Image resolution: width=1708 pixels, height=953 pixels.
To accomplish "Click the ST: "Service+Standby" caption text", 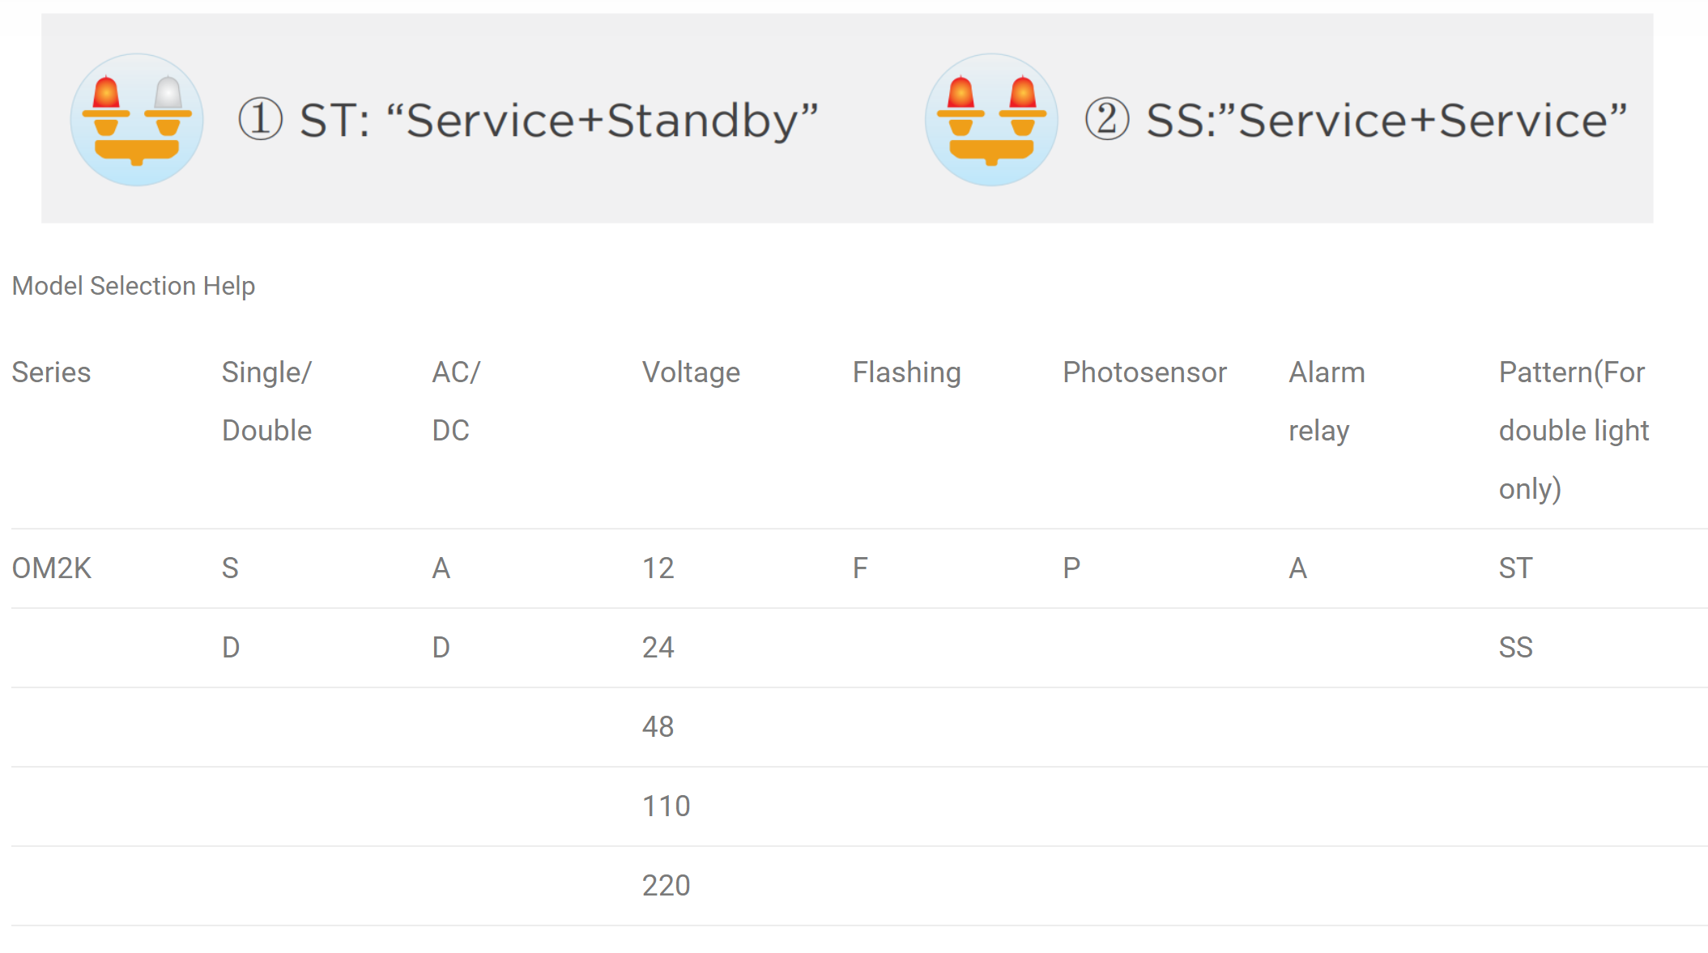I will [x=559, y=121].
